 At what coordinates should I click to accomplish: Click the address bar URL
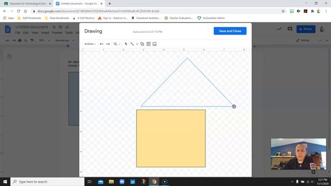click(x=98, y=11)
